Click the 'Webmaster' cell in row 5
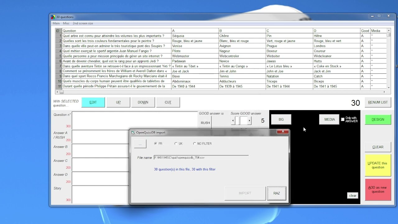 195,56
